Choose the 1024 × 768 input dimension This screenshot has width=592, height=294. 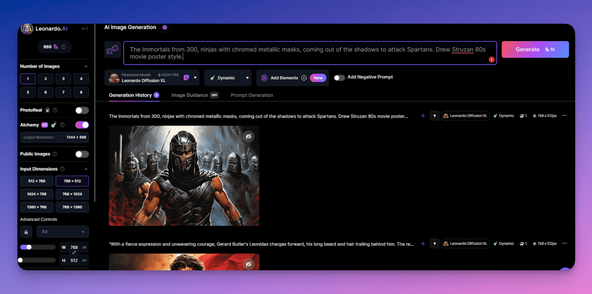click(36, 194)
